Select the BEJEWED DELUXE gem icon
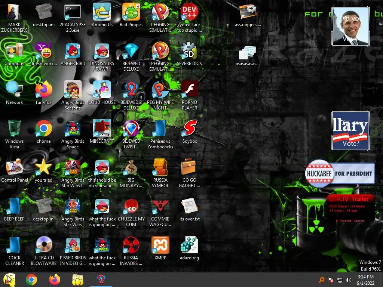This screenshot has width=383, height=287. pyautogui.click(x=131, y=57)
